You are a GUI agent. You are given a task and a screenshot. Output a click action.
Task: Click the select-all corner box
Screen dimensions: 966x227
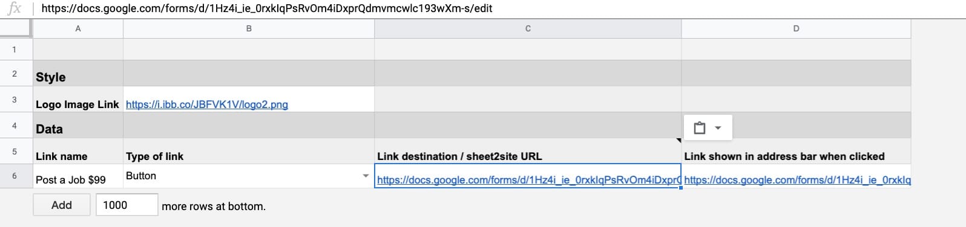pyautogui.click(x=16, y=28)
